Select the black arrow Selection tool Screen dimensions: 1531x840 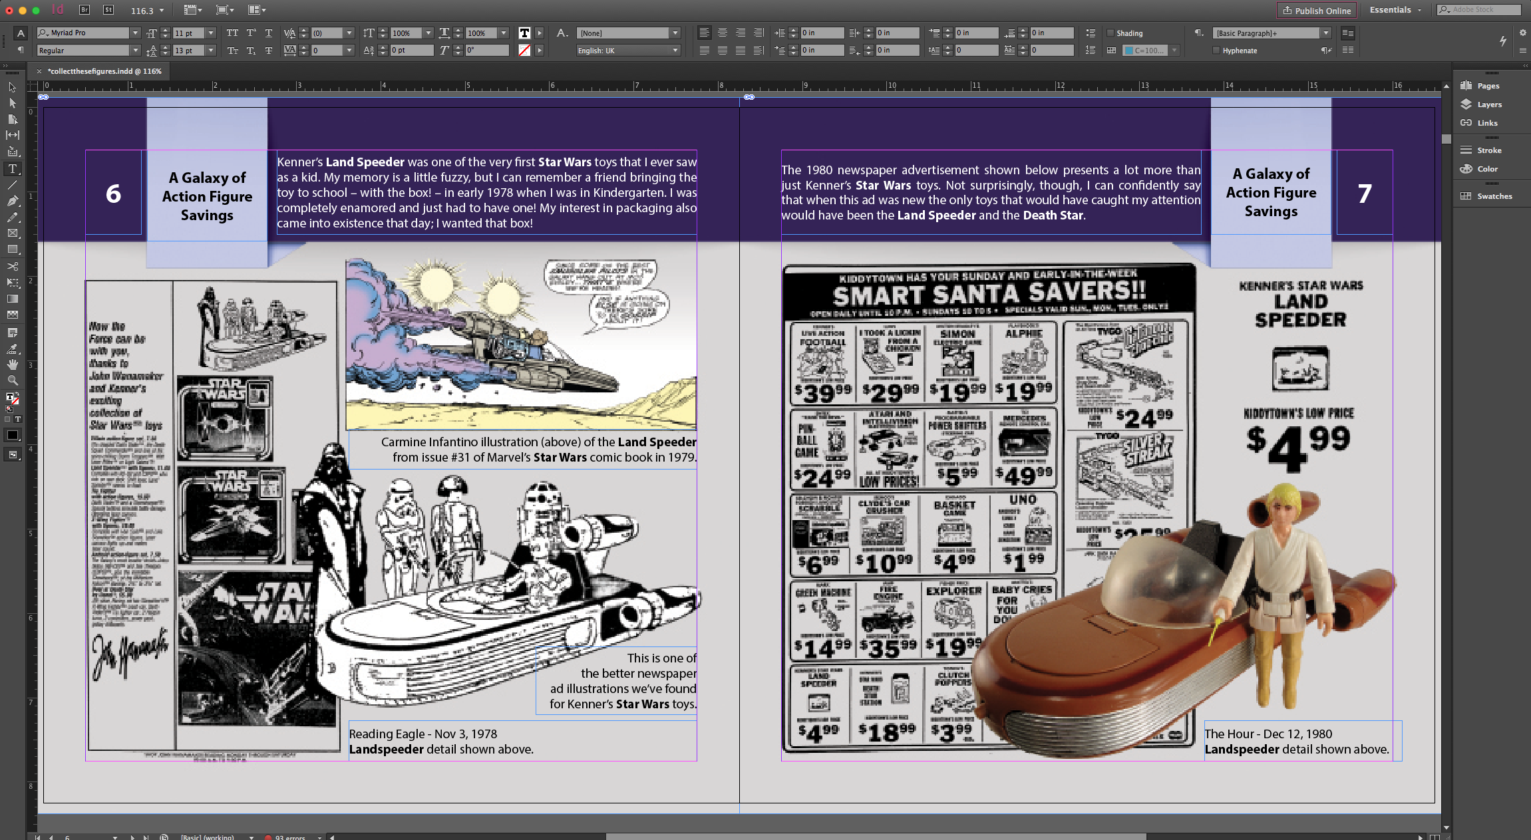coord(12,87)
